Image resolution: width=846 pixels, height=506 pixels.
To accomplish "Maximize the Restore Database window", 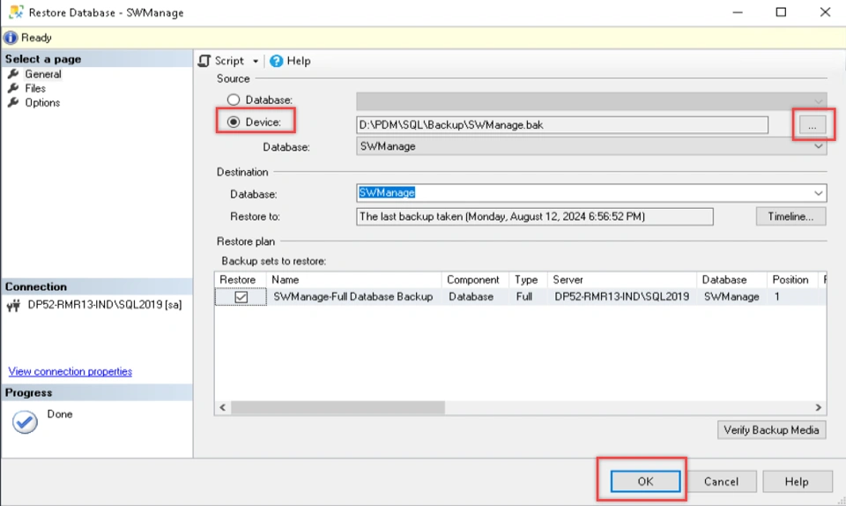I will click(781, 11).
